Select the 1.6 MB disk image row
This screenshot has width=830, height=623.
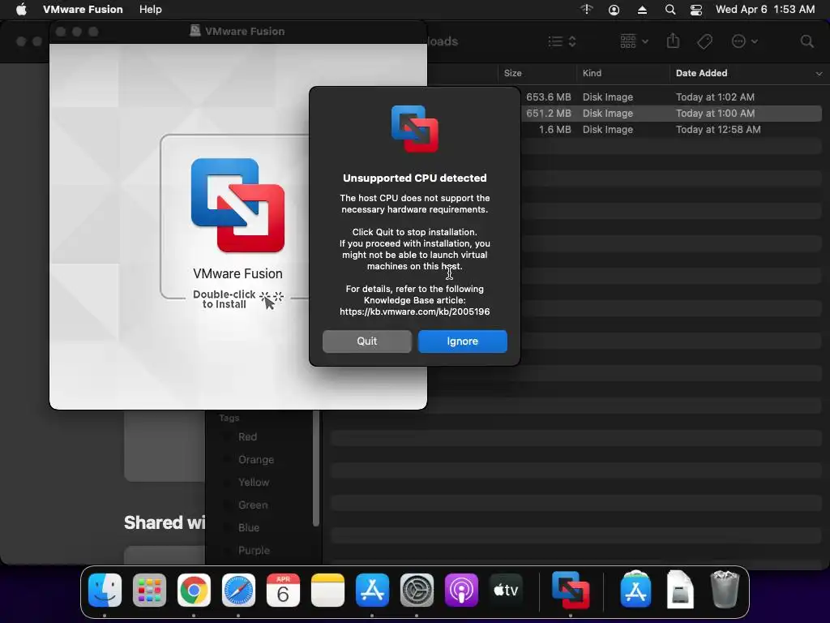671,129
